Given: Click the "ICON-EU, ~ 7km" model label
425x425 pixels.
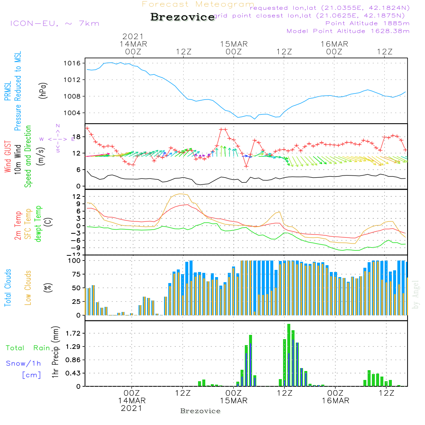Looking at the screenshot, I should coord(55,23).
